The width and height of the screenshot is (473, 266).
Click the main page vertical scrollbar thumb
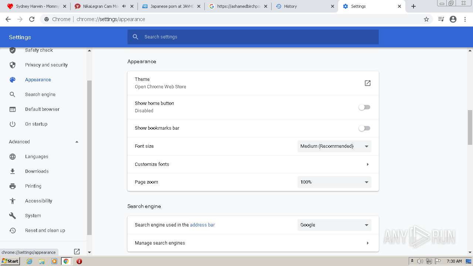coord(470,127)
